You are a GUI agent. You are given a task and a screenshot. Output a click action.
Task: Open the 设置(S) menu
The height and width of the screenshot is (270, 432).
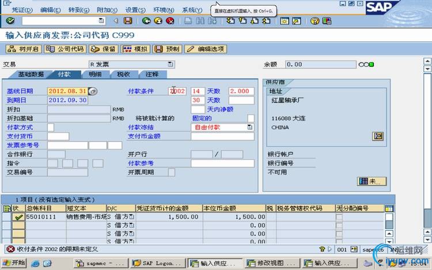click(x=135, y=10)
